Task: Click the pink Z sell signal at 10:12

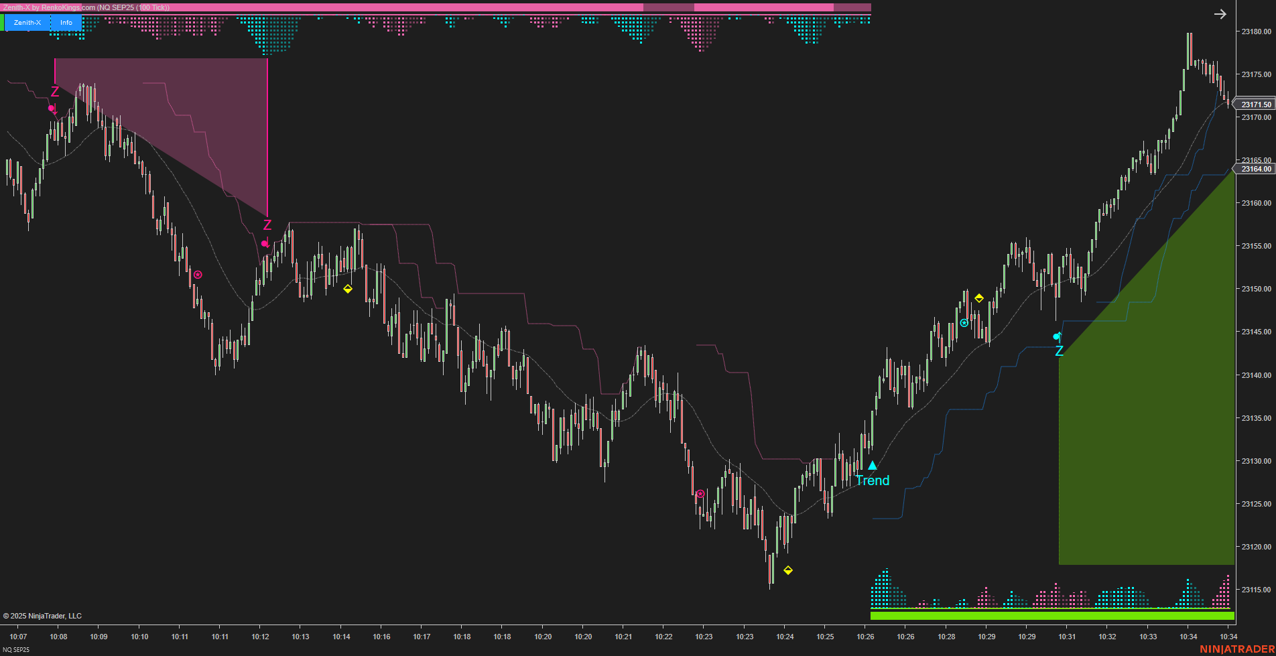Action: click(267, 225)
